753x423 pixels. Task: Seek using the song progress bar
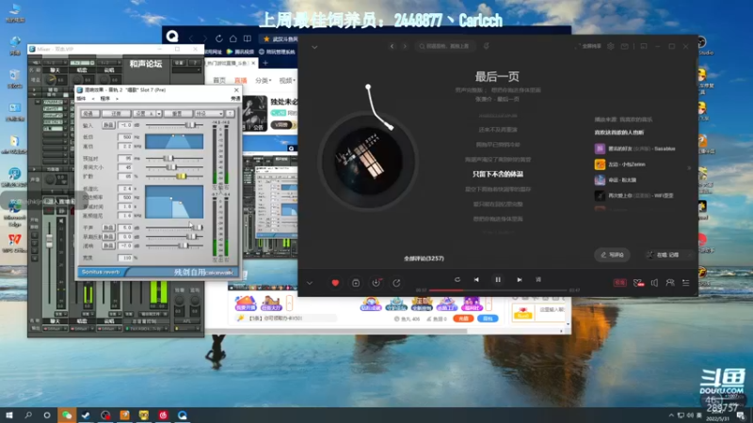click(498, 290)
